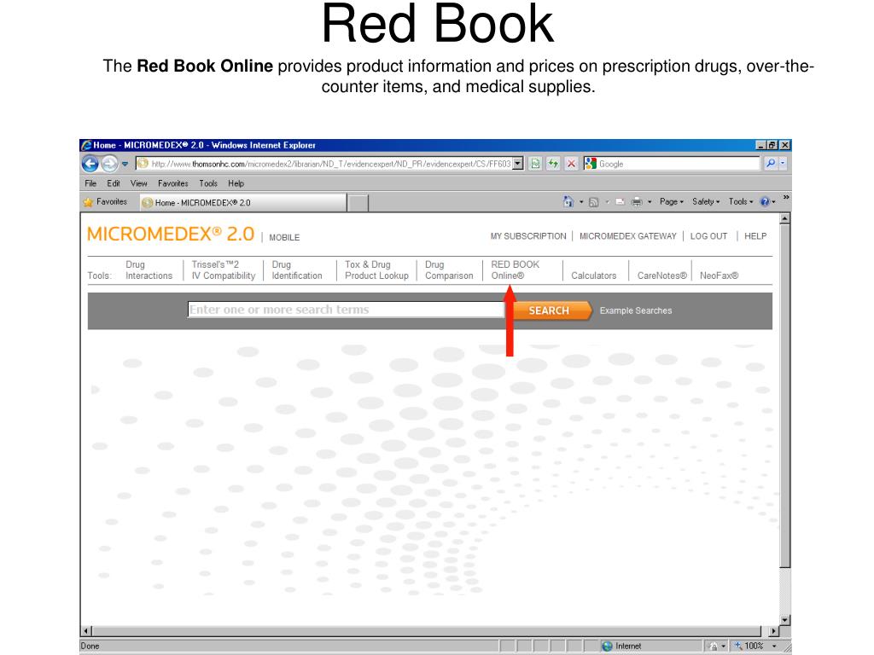Open a new blank tab

click(358, 203)
